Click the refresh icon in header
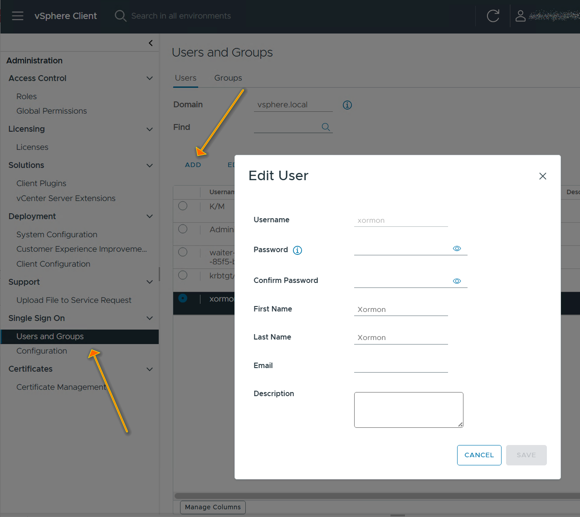This screenshot has height=517, width=580. click(493, 16)
